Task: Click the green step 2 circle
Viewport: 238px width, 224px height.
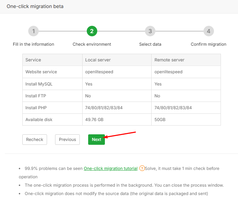Action: click(x=92, y=31)
